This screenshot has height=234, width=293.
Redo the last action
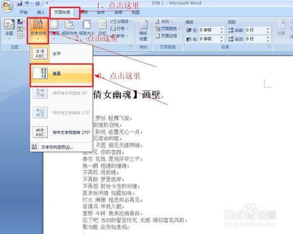(38, 3)
